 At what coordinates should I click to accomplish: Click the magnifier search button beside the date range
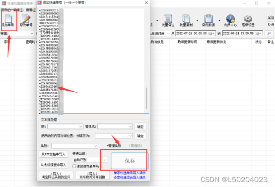click(269, 33)
